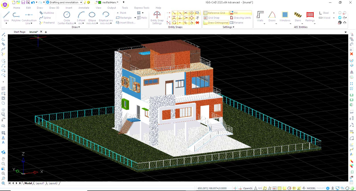Open Entity Snap Settings
356x191 pixels.
point(157,17)
